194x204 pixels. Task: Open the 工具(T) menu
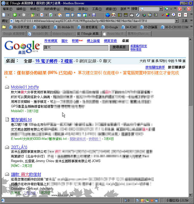(x=97, y=9)
